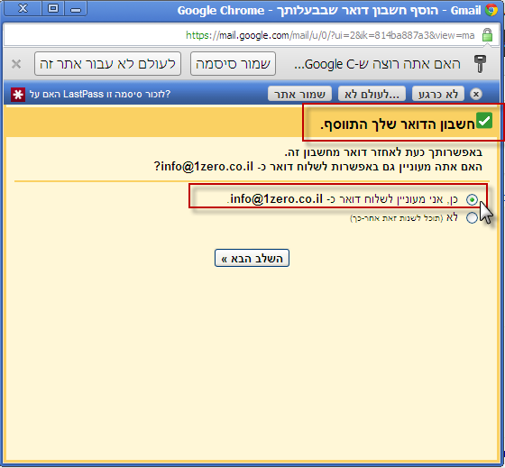Dismiss the LastPass bar with round X
The image size is (505, 468).
(x=476, y=94)
